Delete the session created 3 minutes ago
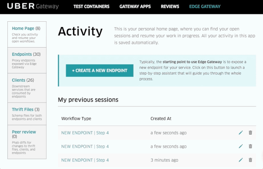 251,160
